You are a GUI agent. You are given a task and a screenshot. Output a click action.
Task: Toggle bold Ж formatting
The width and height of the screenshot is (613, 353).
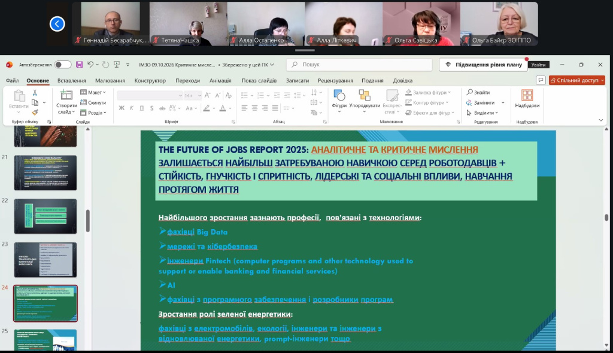(x=122, y=108)
